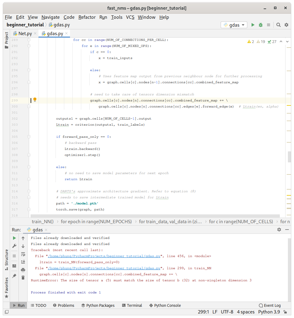This screenshot has height=318, width=294.
Task: Open the Terminal tool window
Action: pos(132,305)
